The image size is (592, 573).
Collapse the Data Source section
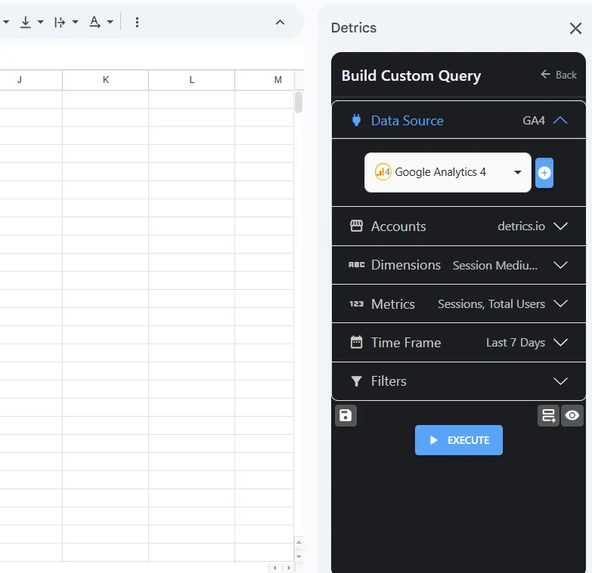click(x=560, y=121)
